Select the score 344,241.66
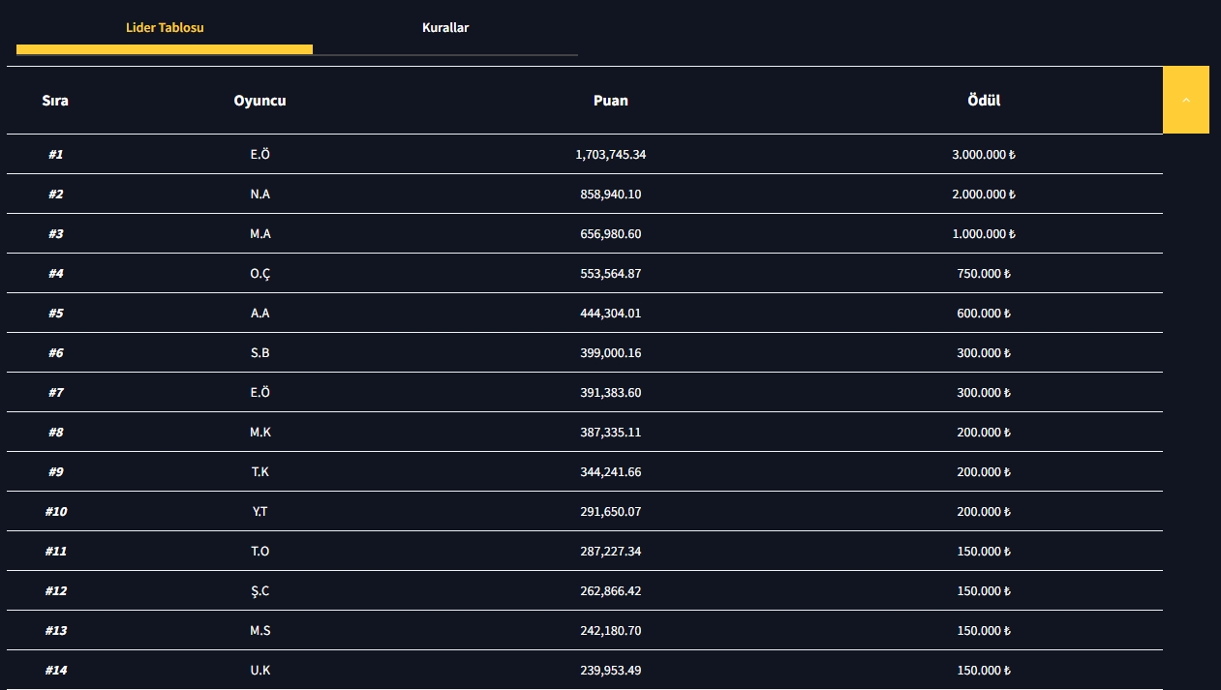The width and height of the screenshot is (1221, 690). pyautogui.click(x=610, y=471)
